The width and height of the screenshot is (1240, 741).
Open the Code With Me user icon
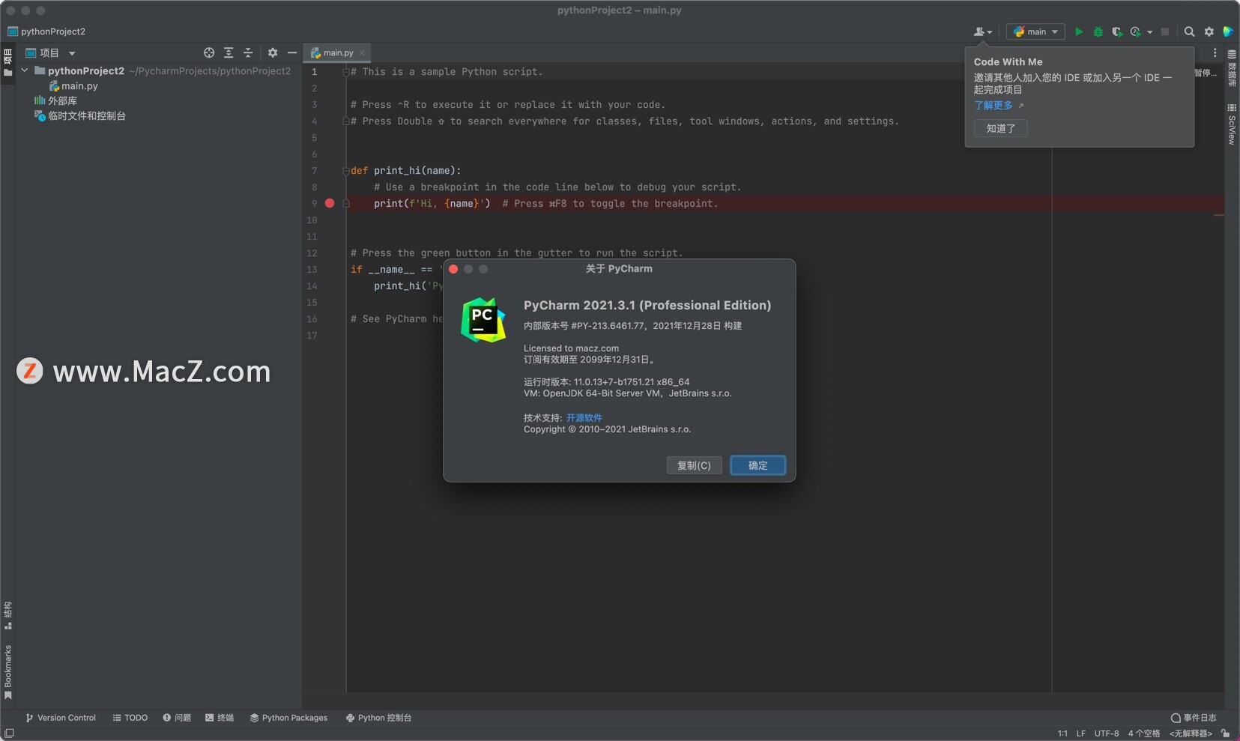pos(982,31)
